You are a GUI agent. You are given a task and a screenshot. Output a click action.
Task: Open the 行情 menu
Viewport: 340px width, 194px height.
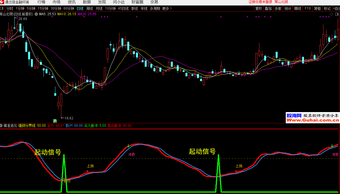point(41,2)
